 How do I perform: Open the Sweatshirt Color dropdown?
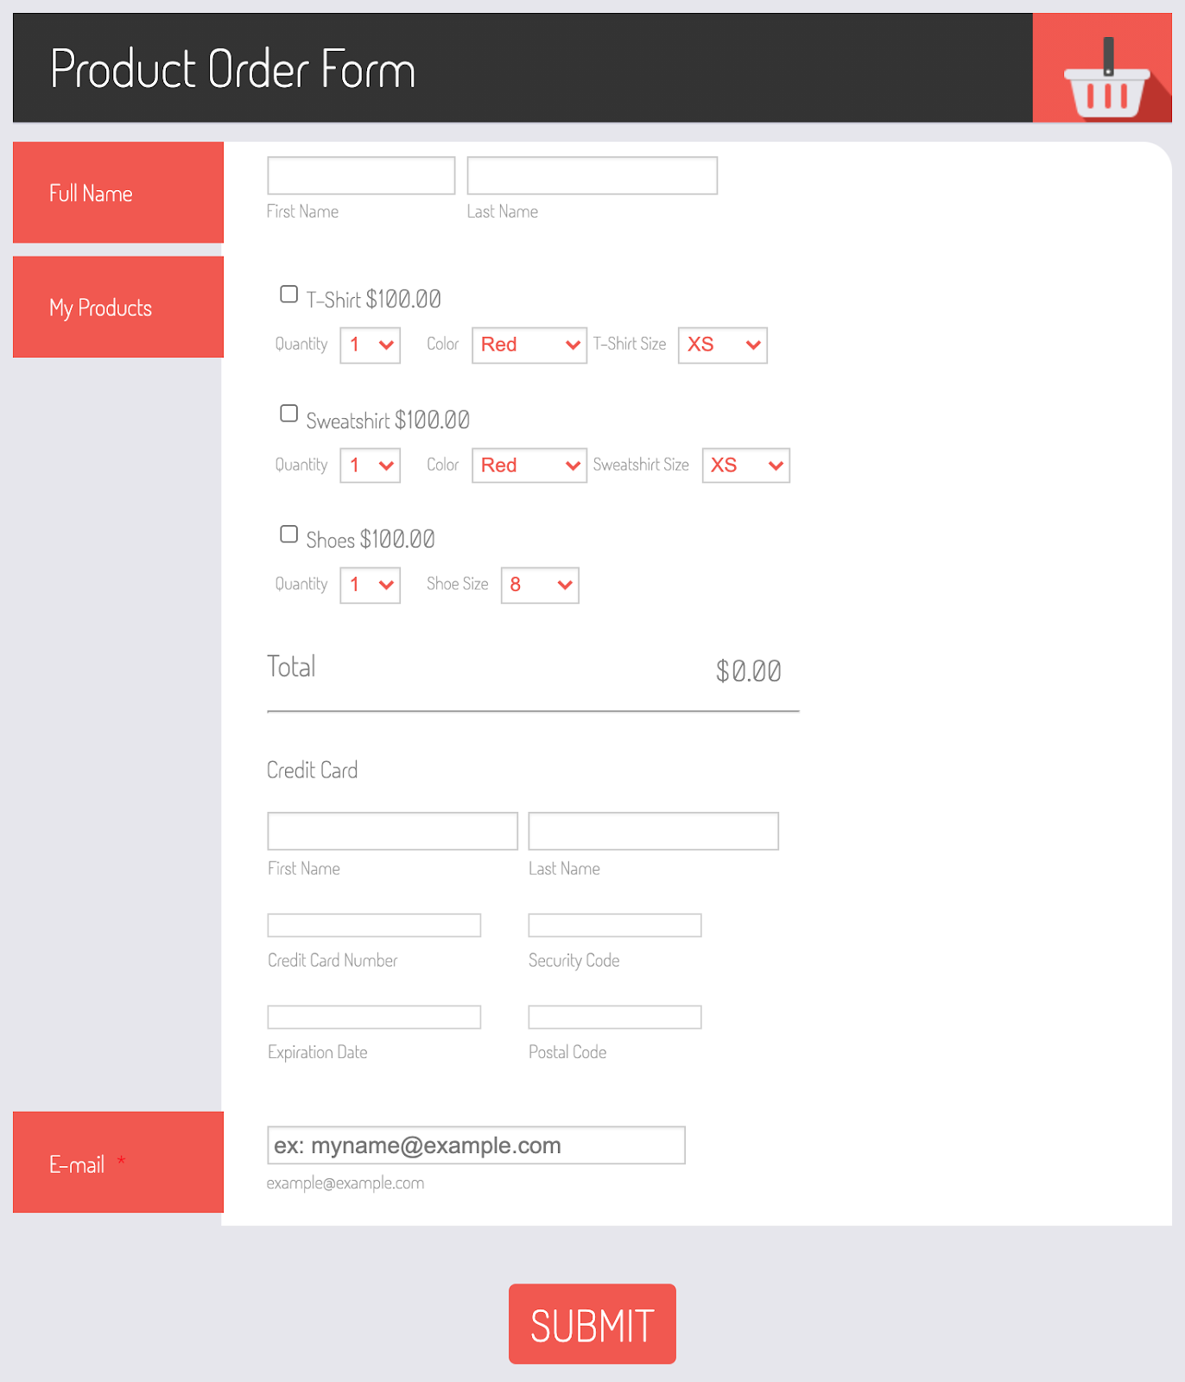(529, 465)
